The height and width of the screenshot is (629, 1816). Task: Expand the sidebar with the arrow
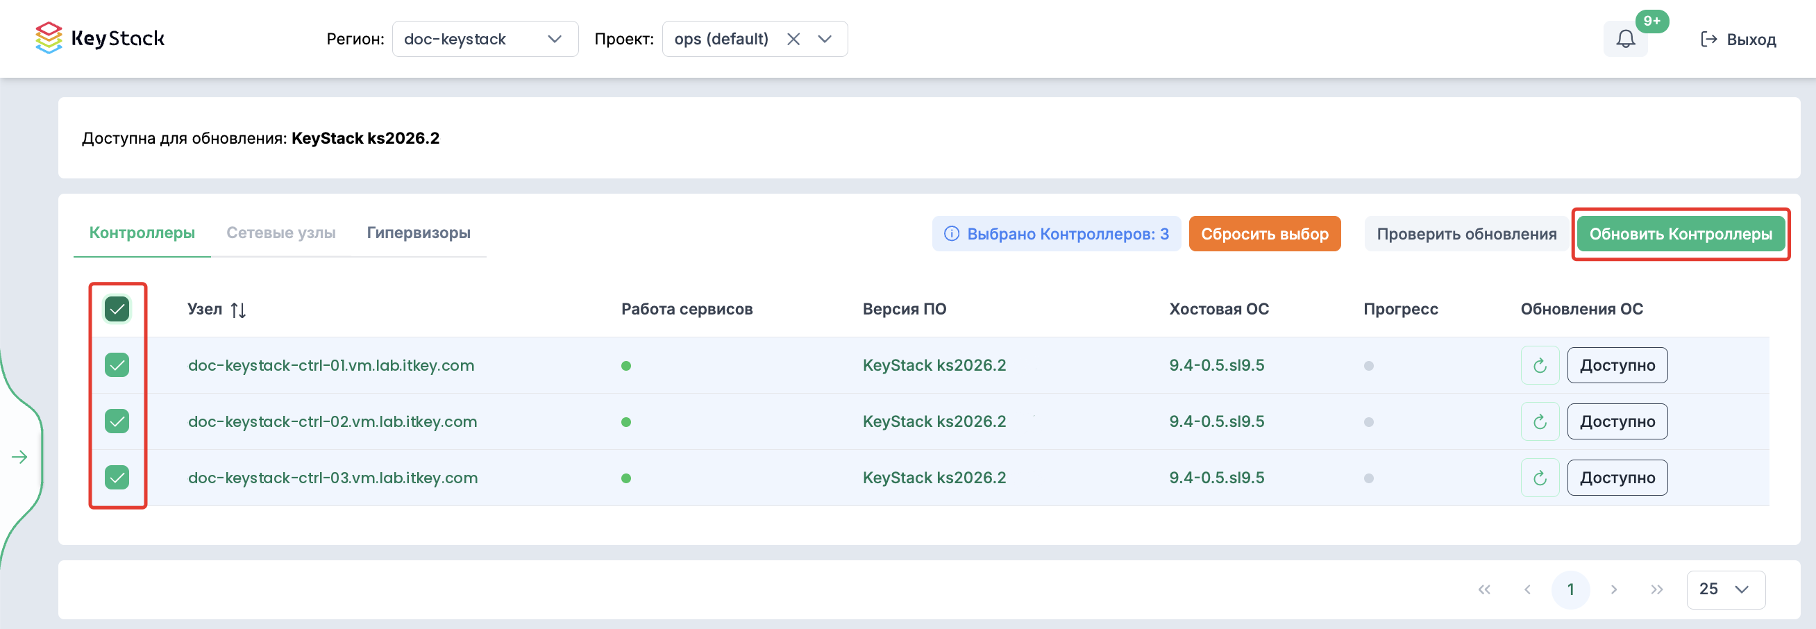click(x=19, y=457)
